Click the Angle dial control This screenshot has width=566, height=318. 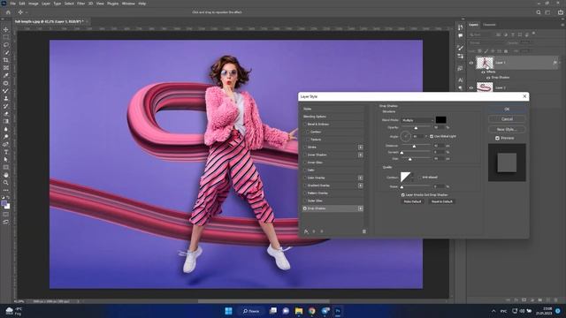(405, 136)
